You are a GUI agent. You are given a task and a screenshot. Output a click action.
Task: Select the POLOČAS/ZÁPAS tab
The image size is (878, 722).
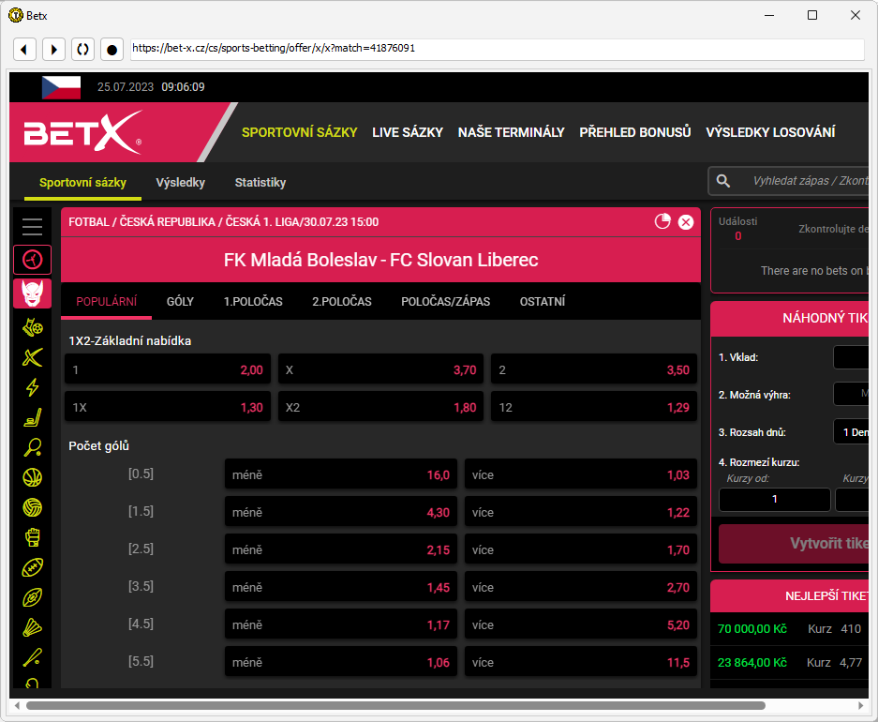446,301
